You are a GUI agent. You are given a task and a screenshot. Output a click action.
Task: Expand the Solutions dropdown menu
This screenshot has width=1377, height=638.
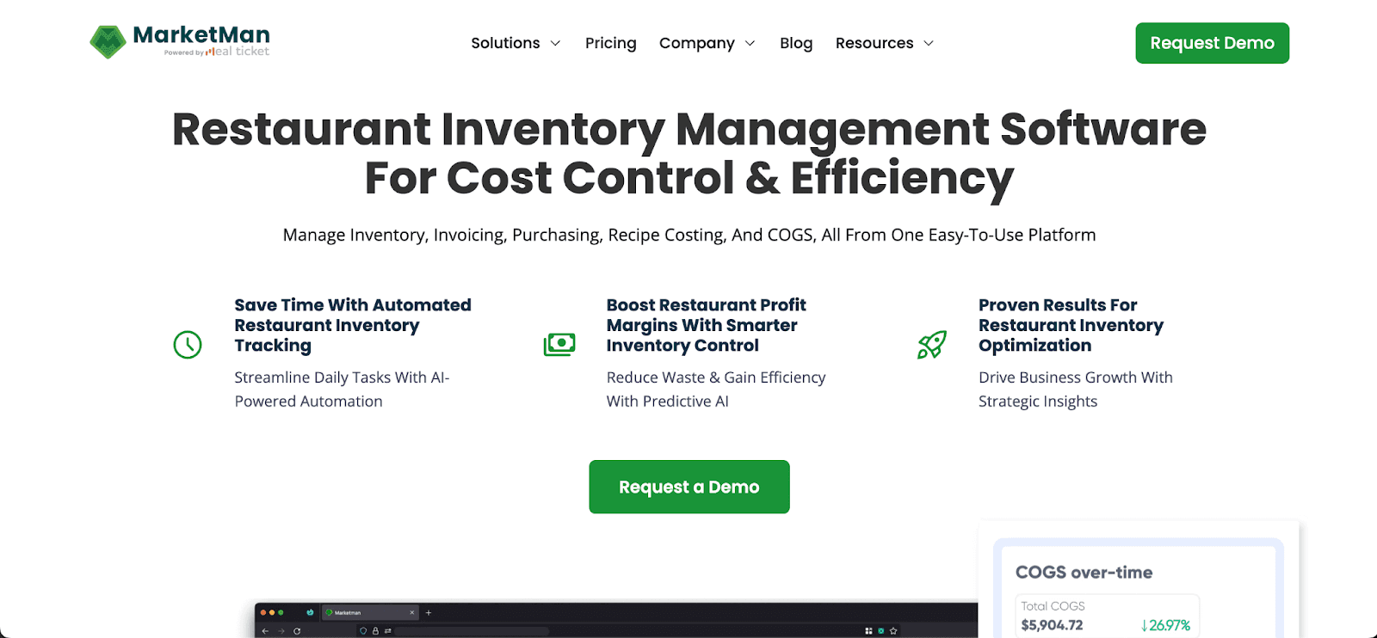pyautogui.click(x=516, y=43)
